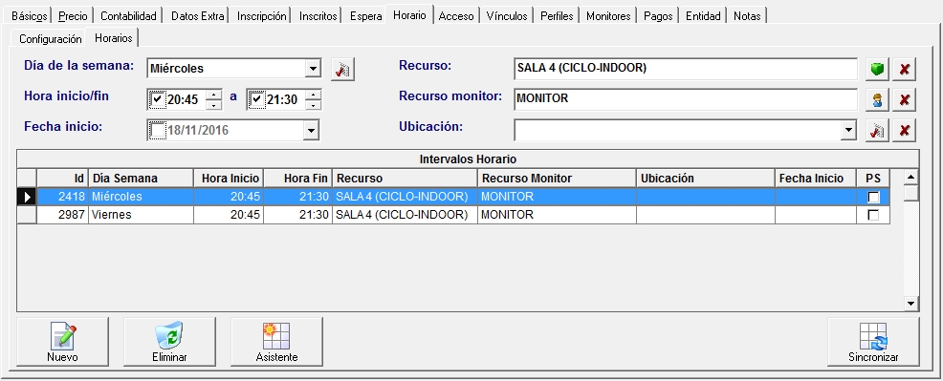Click the row selector arrow for Miércoles

coord(27,197)
